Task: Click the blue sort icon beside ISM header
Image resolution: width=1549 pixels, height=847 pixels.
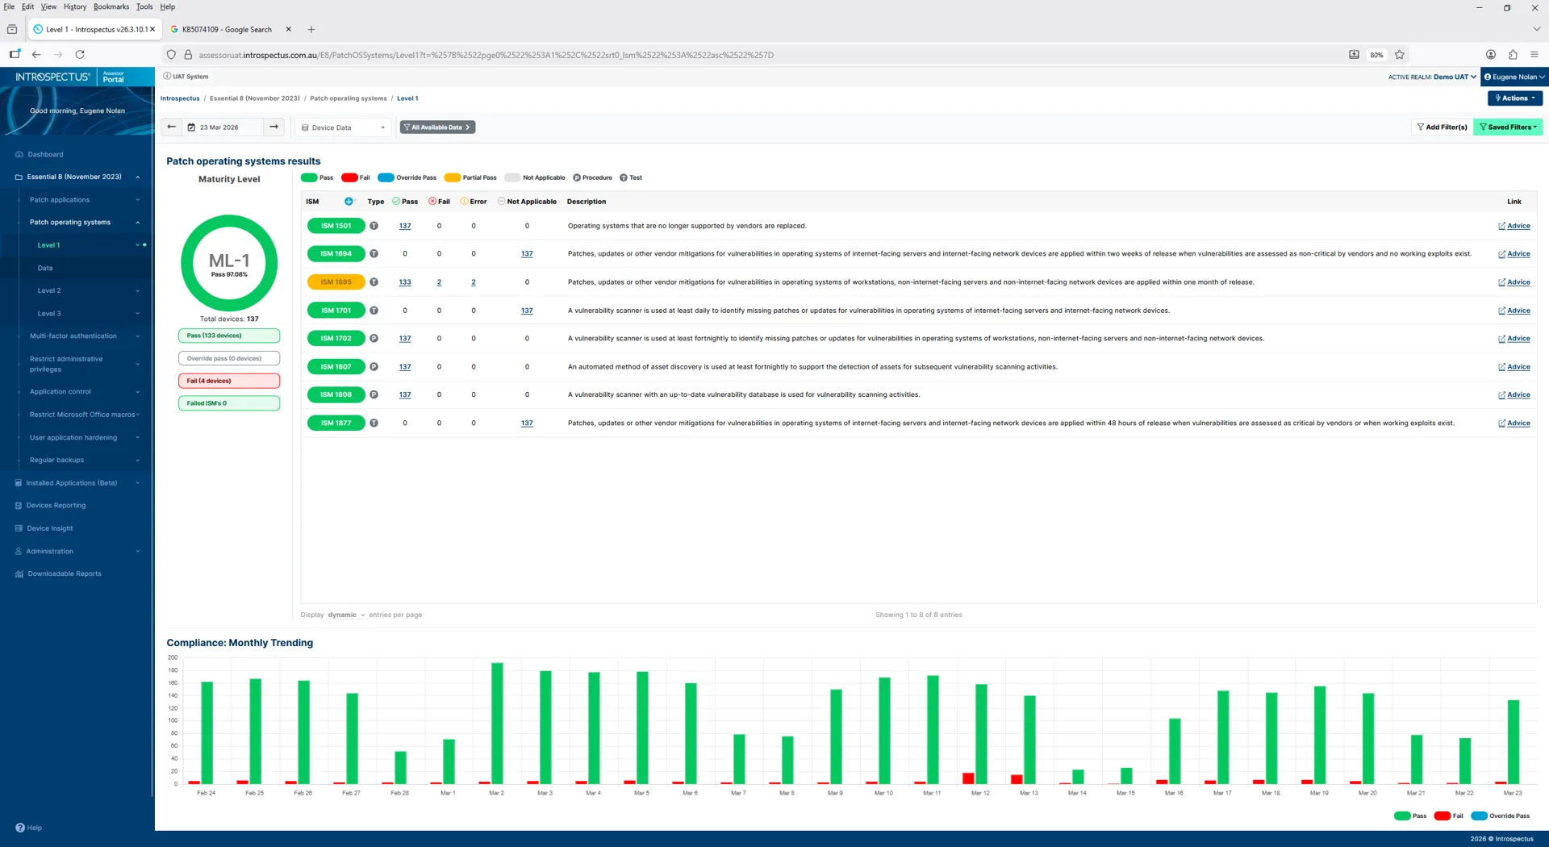Action: coord(349,202)
